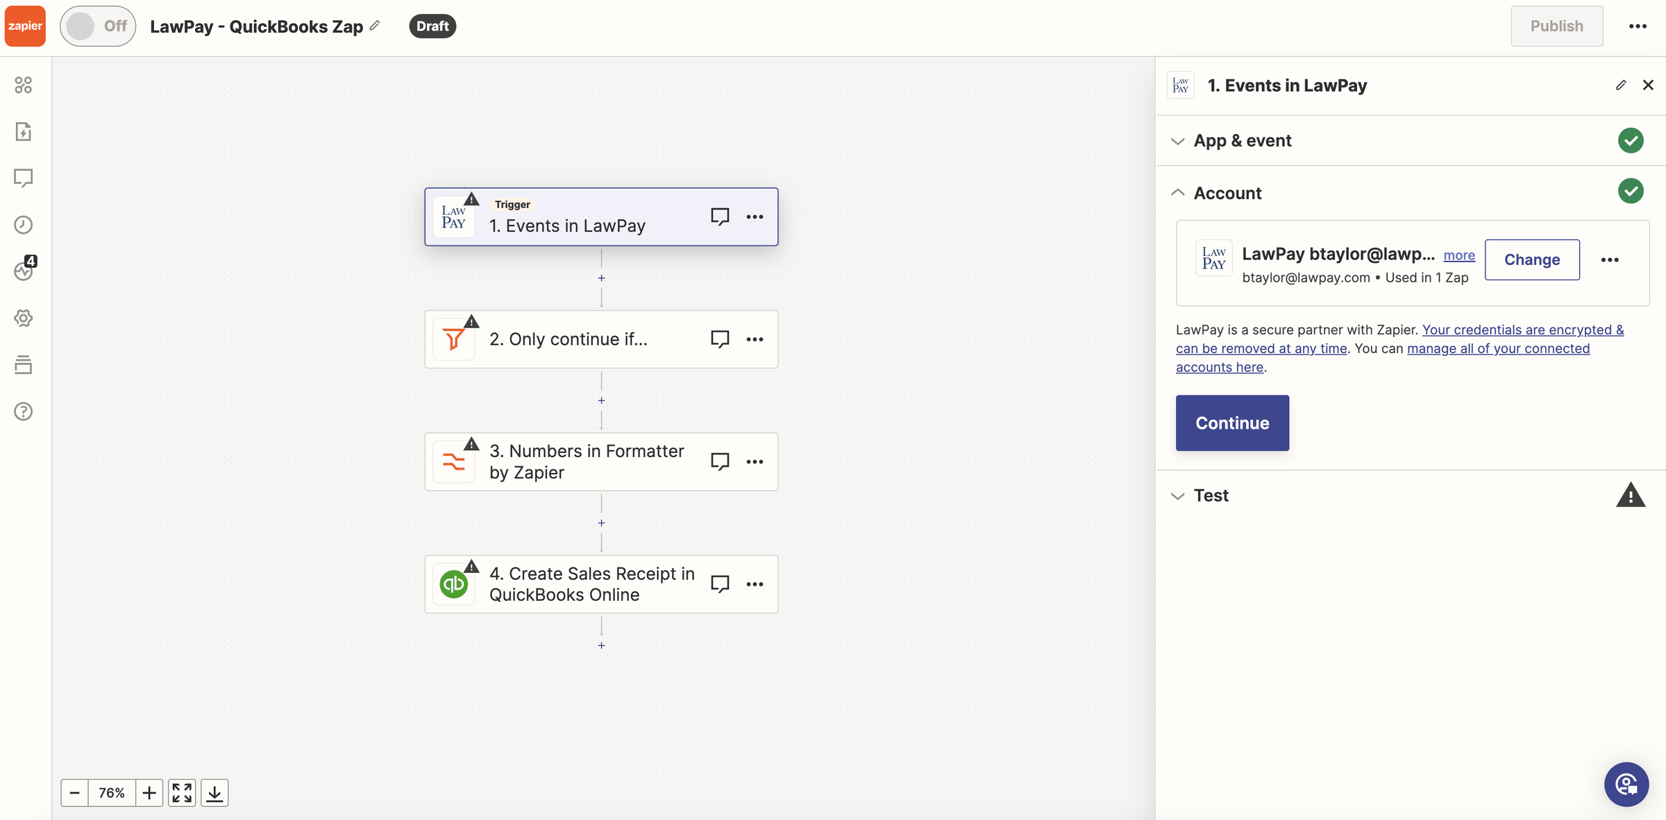Viewport: 1666px width, 820px height.
Task: Open the help question mark sidebar icon
Action: (24, 411)
